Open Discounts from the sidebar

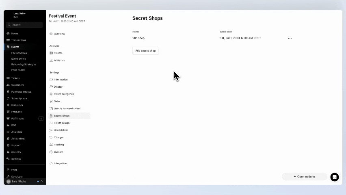[8, 105]
